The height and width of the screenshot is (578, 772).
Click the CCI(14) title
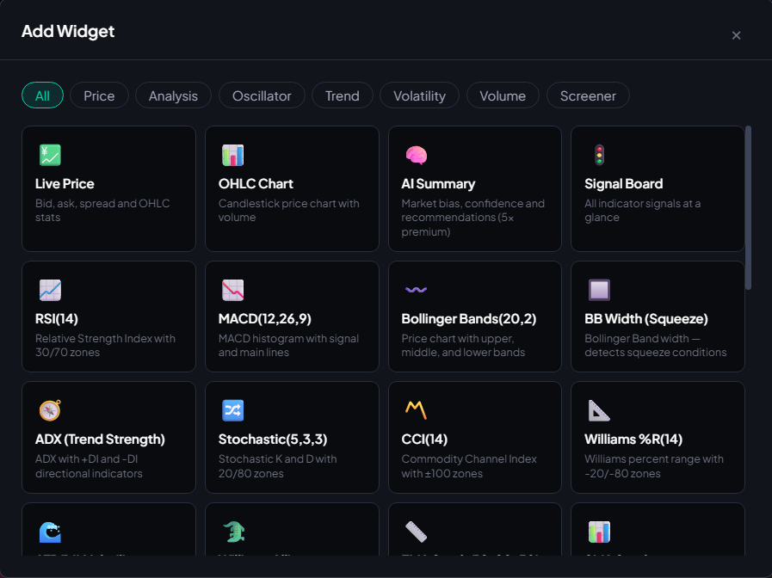(x=424, y=439)
